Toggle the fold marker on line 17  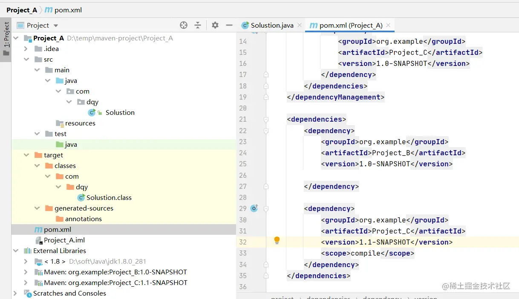pyautogui.click(x=266, y=74)
